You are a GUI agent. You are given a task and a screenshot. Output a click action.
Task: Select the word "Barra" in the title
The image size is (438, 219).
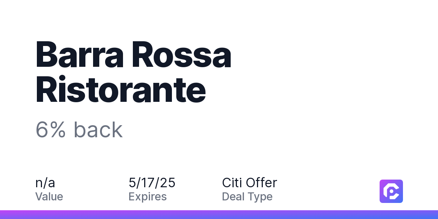point(78,55)
